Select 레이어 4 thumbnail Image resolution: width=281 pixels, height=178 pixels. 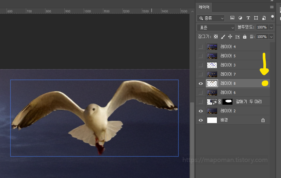click(212, 47)
